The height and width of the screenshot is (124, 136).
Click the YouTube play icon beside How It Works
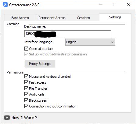tap(7, 118)
